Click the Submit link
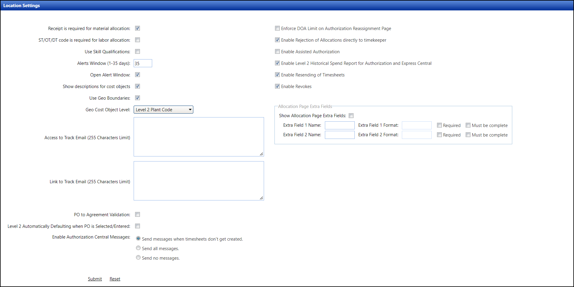The image size is (574, 287). (95, 279)
